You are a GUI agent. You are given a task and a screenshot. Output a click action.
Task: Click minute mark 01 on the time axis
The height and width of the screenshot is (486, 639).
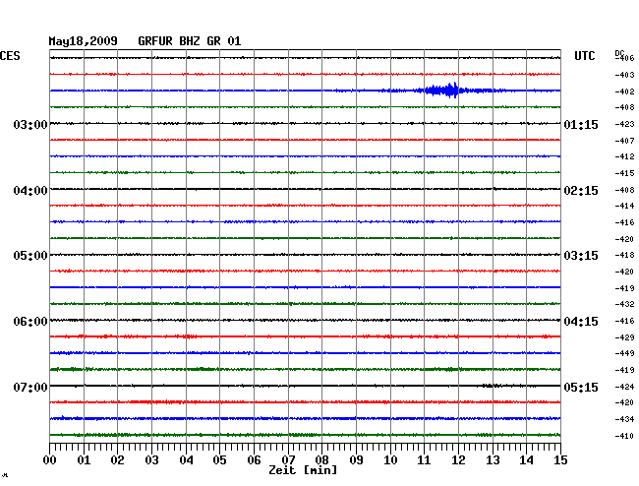click(x=84, y=460)
